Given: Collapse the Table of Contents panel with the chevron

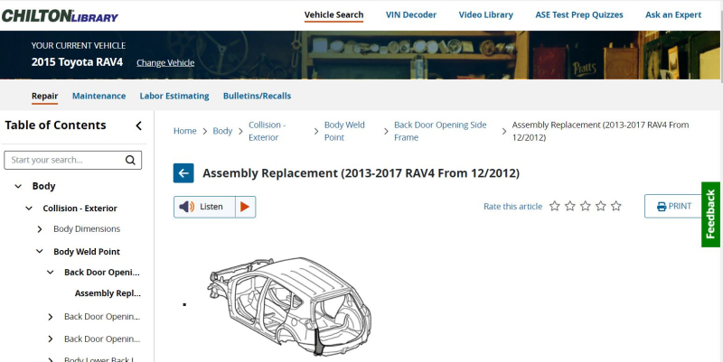Looking at the screenshot, I should tap(138, 125).
